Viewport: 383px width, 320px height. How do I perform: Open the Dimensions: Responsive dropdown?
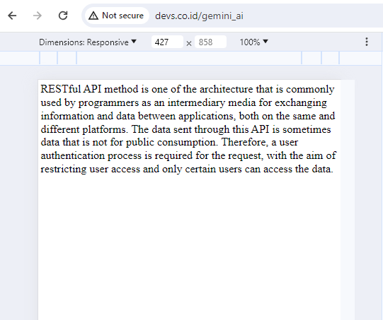(x=88, y=42)
